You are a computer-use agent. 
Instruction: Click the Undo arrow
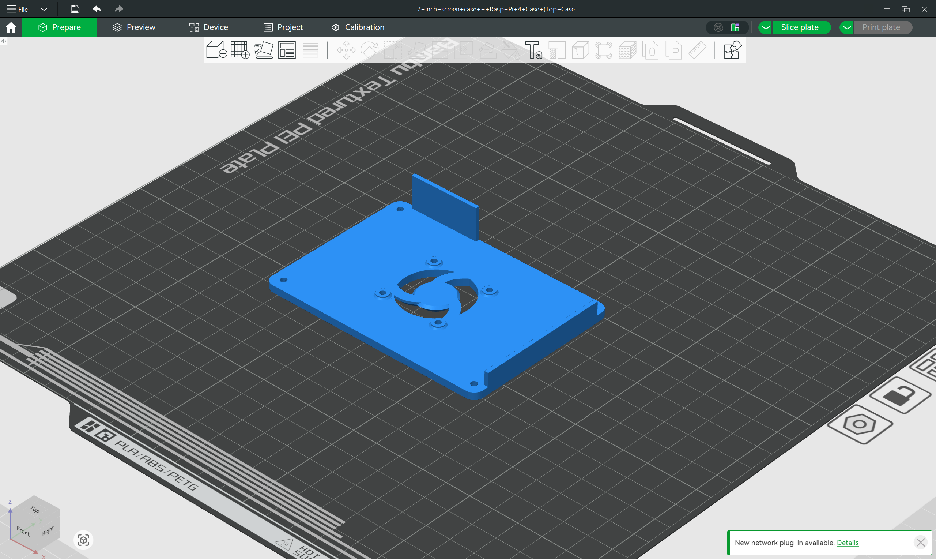(x=97, y=9)
